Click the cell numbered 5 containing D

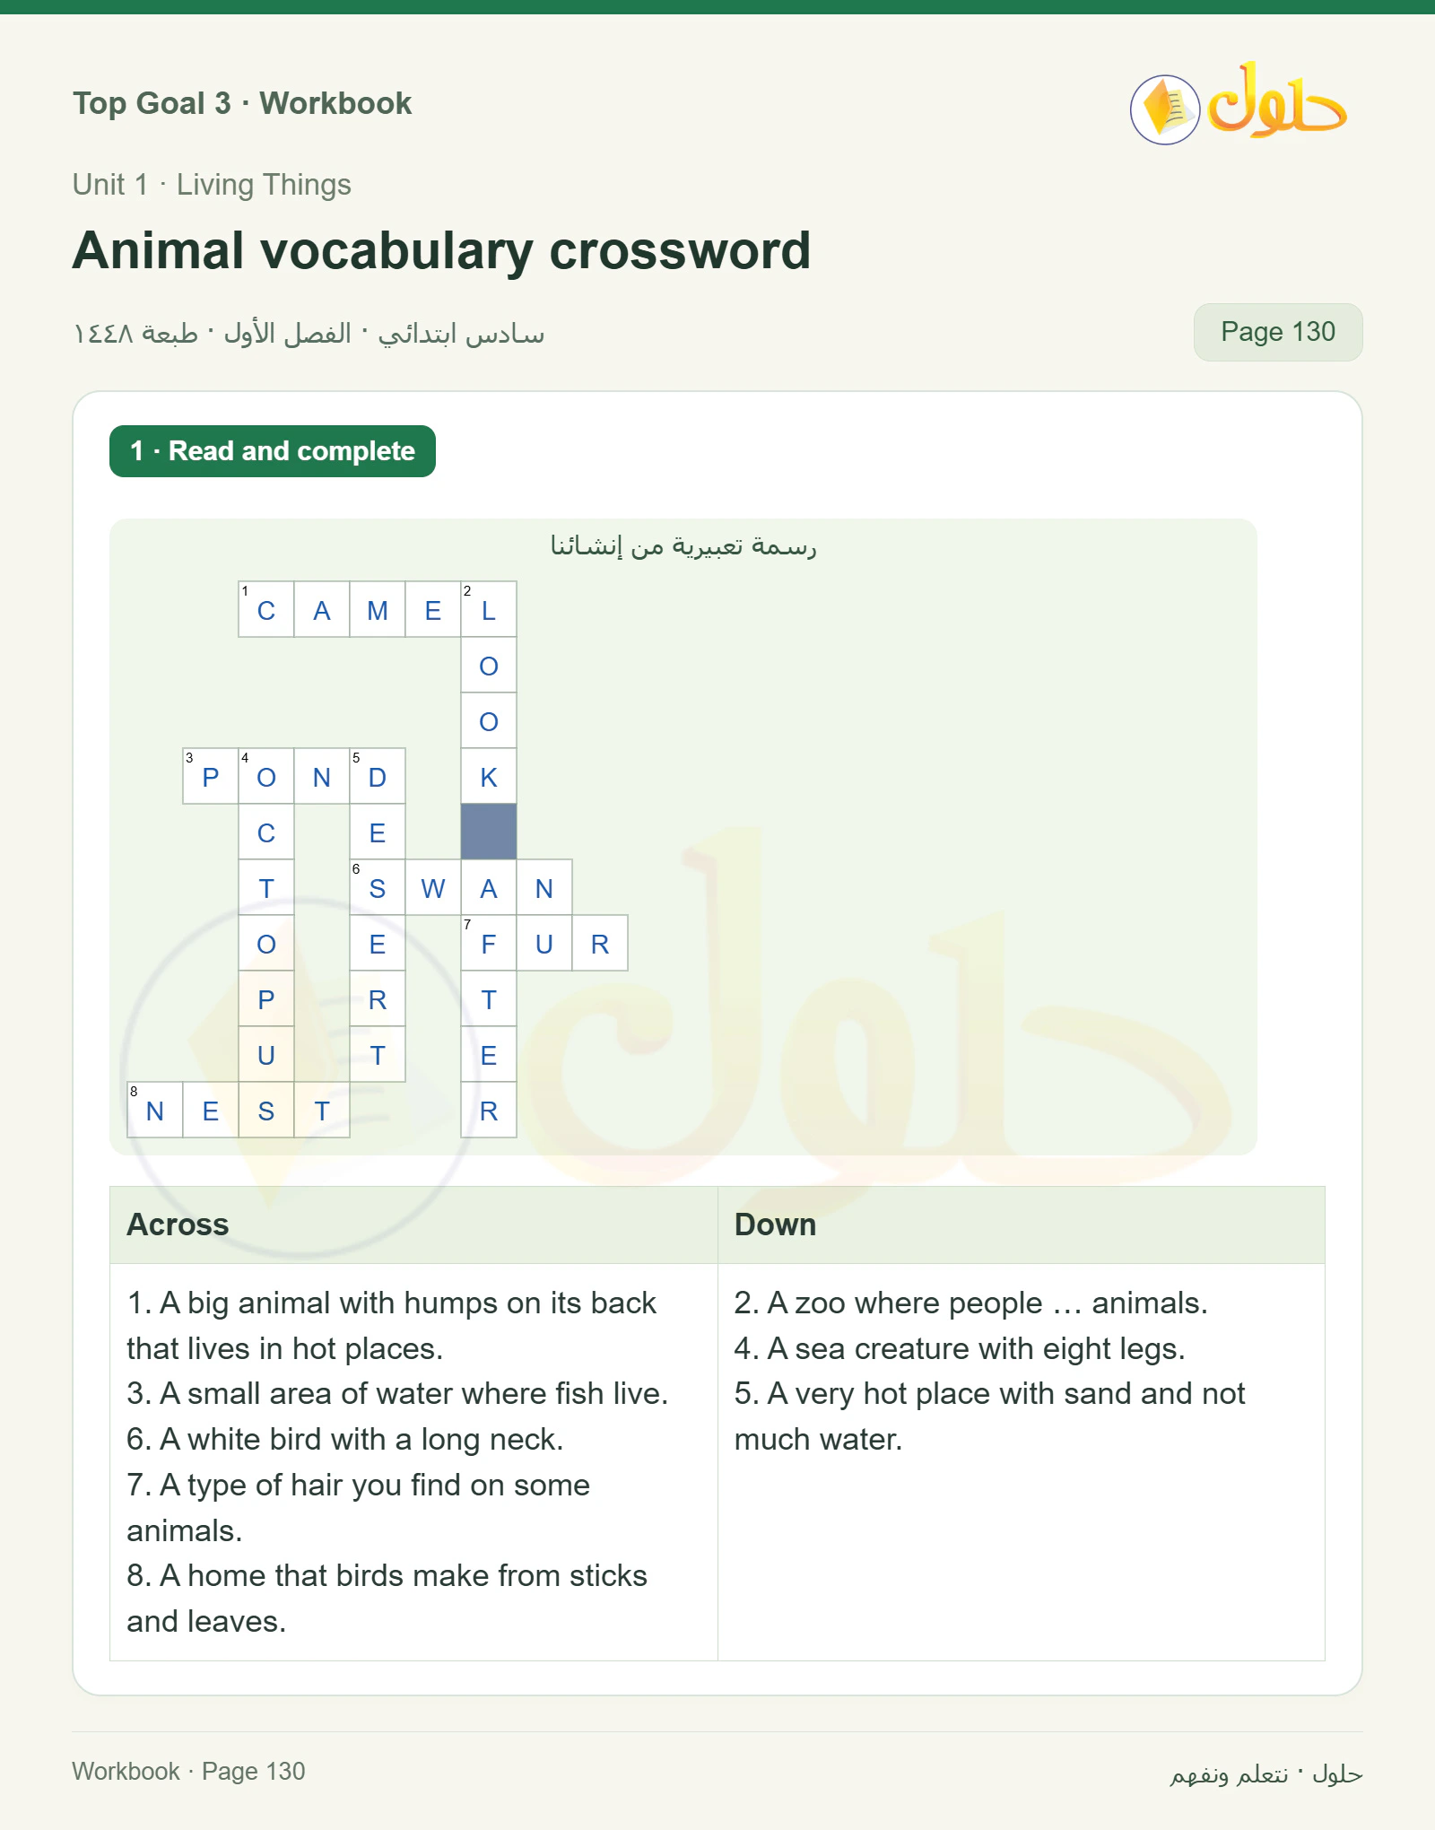click(x=378, y=776)
